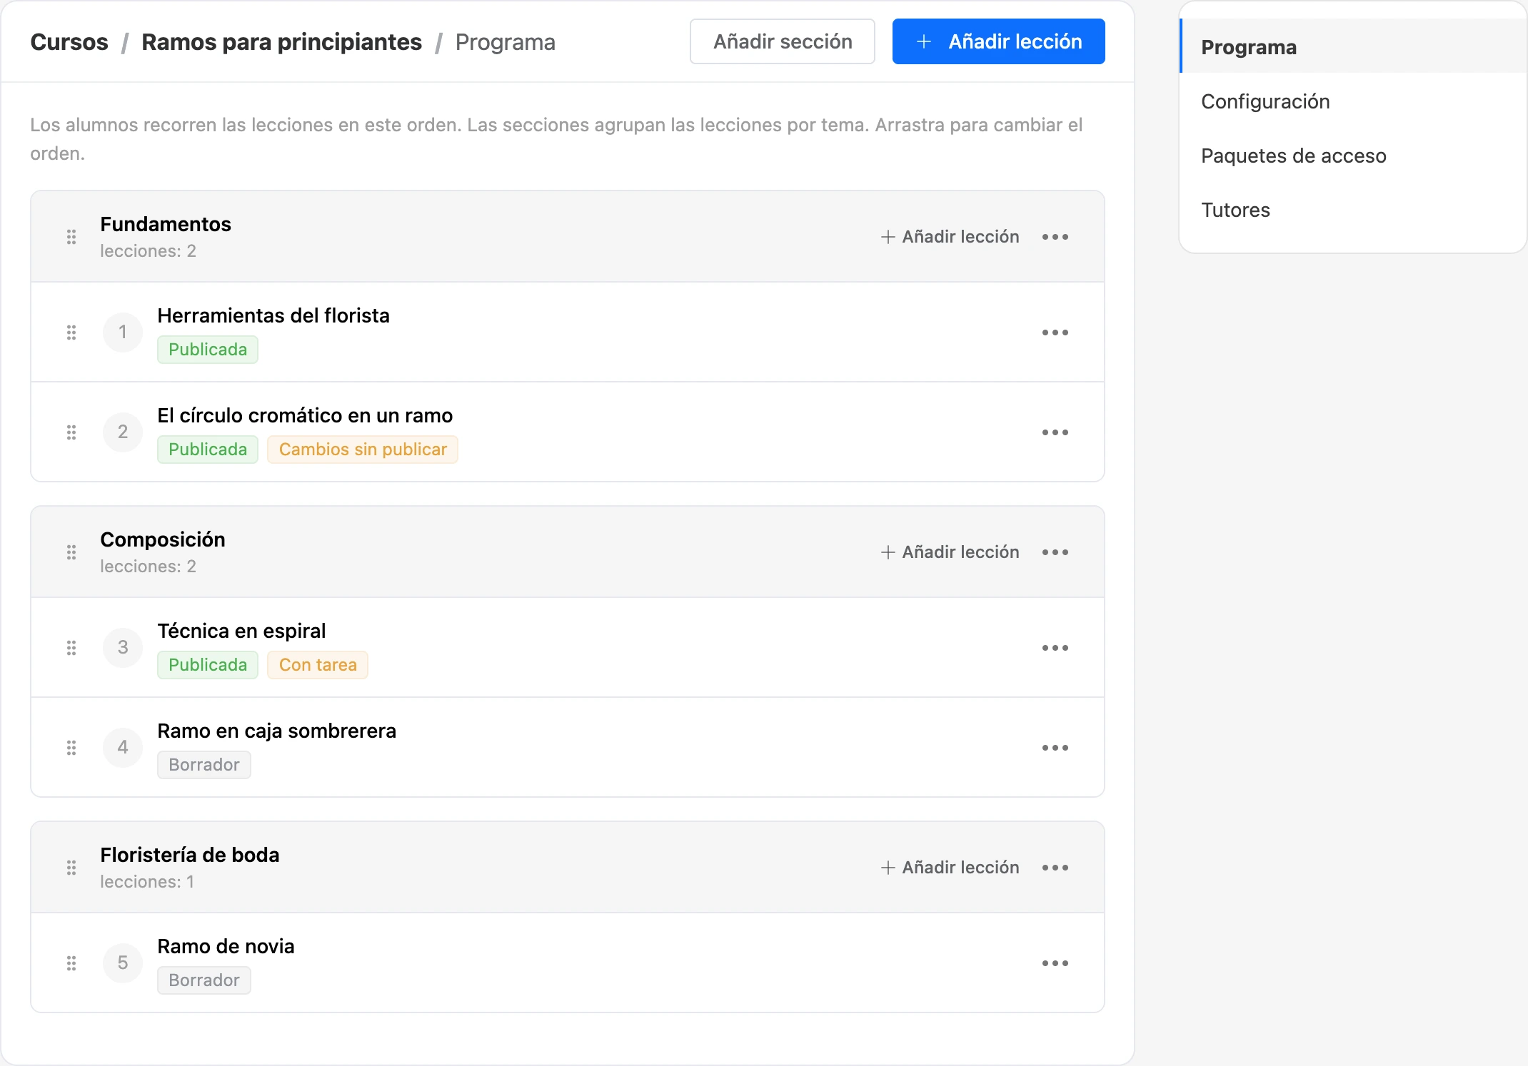The width and height of the screenshot is (1528, 1066).
Task: Open more options for Técnica en espiral
Action: click(x=1055, y=648)
